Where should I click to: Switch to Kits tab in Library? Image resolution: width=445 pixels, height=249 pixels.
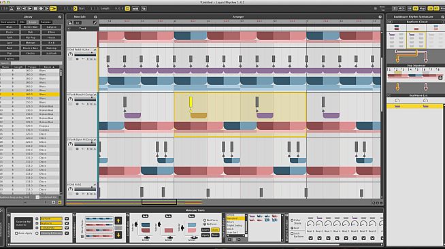[22, 22]
